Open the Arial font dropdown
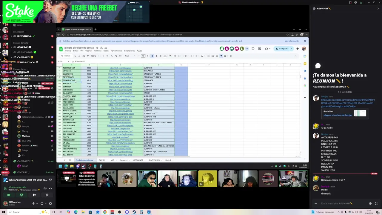382x215 pixels. point(129,56)
